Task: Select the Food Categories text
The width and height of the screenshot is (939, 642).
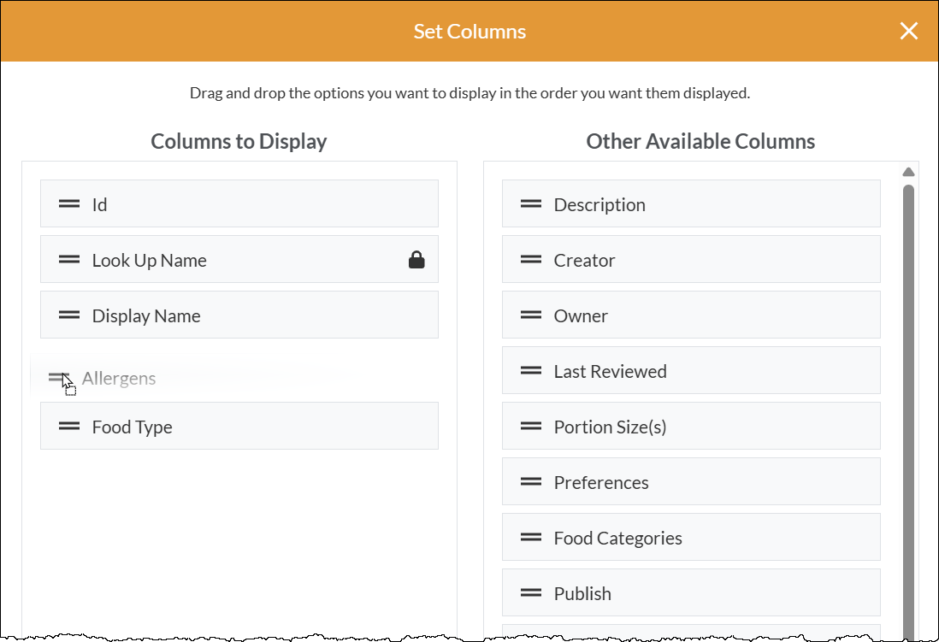Action: (x=618, y=539)
